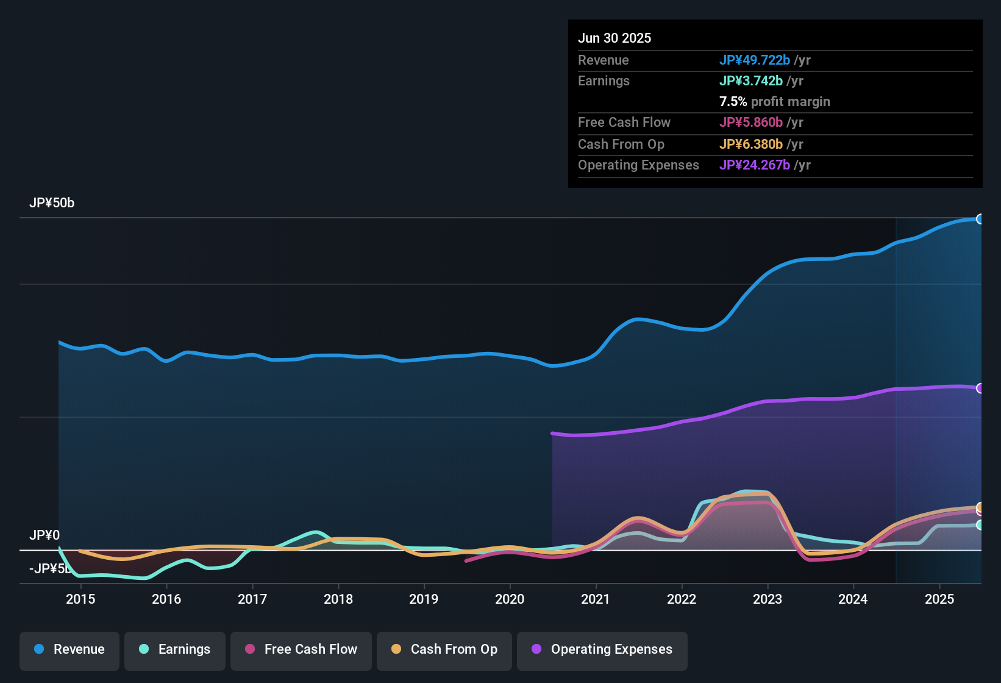Open the Operating Expenses tooltip row
1001x683 pixels.
pyautogui.click(x=701, y=165)
